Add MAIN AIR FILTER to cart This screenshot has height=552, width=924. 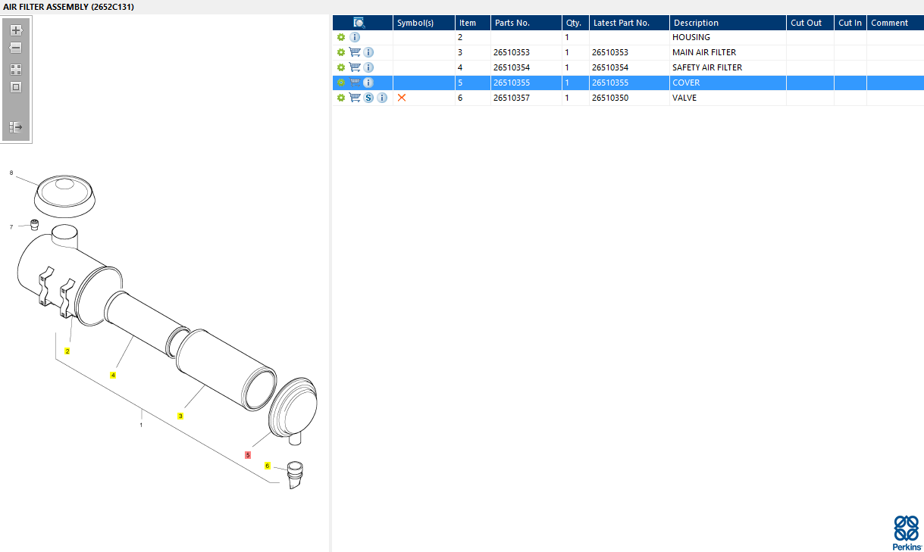[355, 52]
